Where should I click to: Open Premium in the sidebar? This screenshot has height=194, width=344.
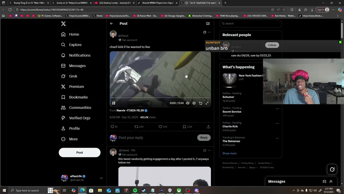tap(73, 87)
